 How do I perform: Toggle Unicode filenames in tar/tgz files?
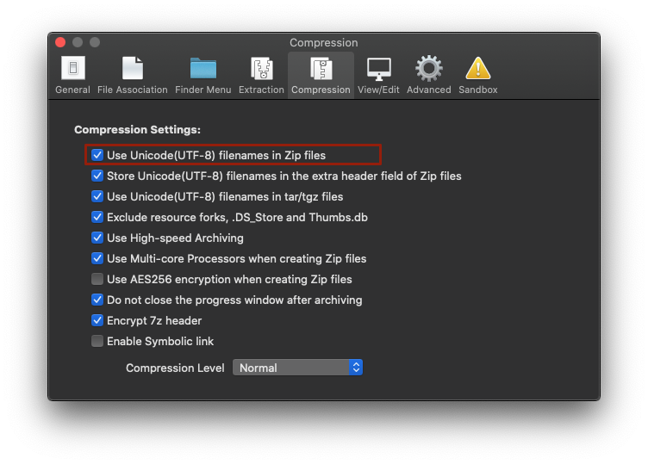(97, 196)
